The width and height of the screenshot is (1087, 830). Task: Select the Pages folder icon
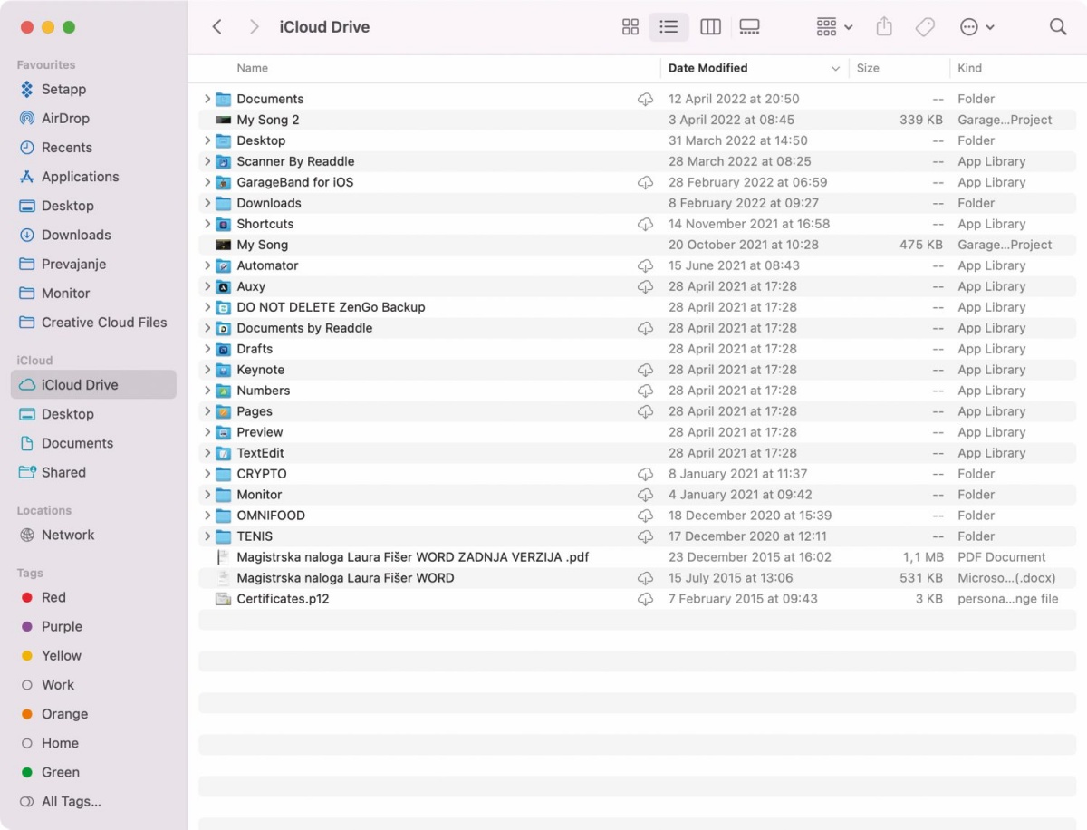tap(224, 411)
